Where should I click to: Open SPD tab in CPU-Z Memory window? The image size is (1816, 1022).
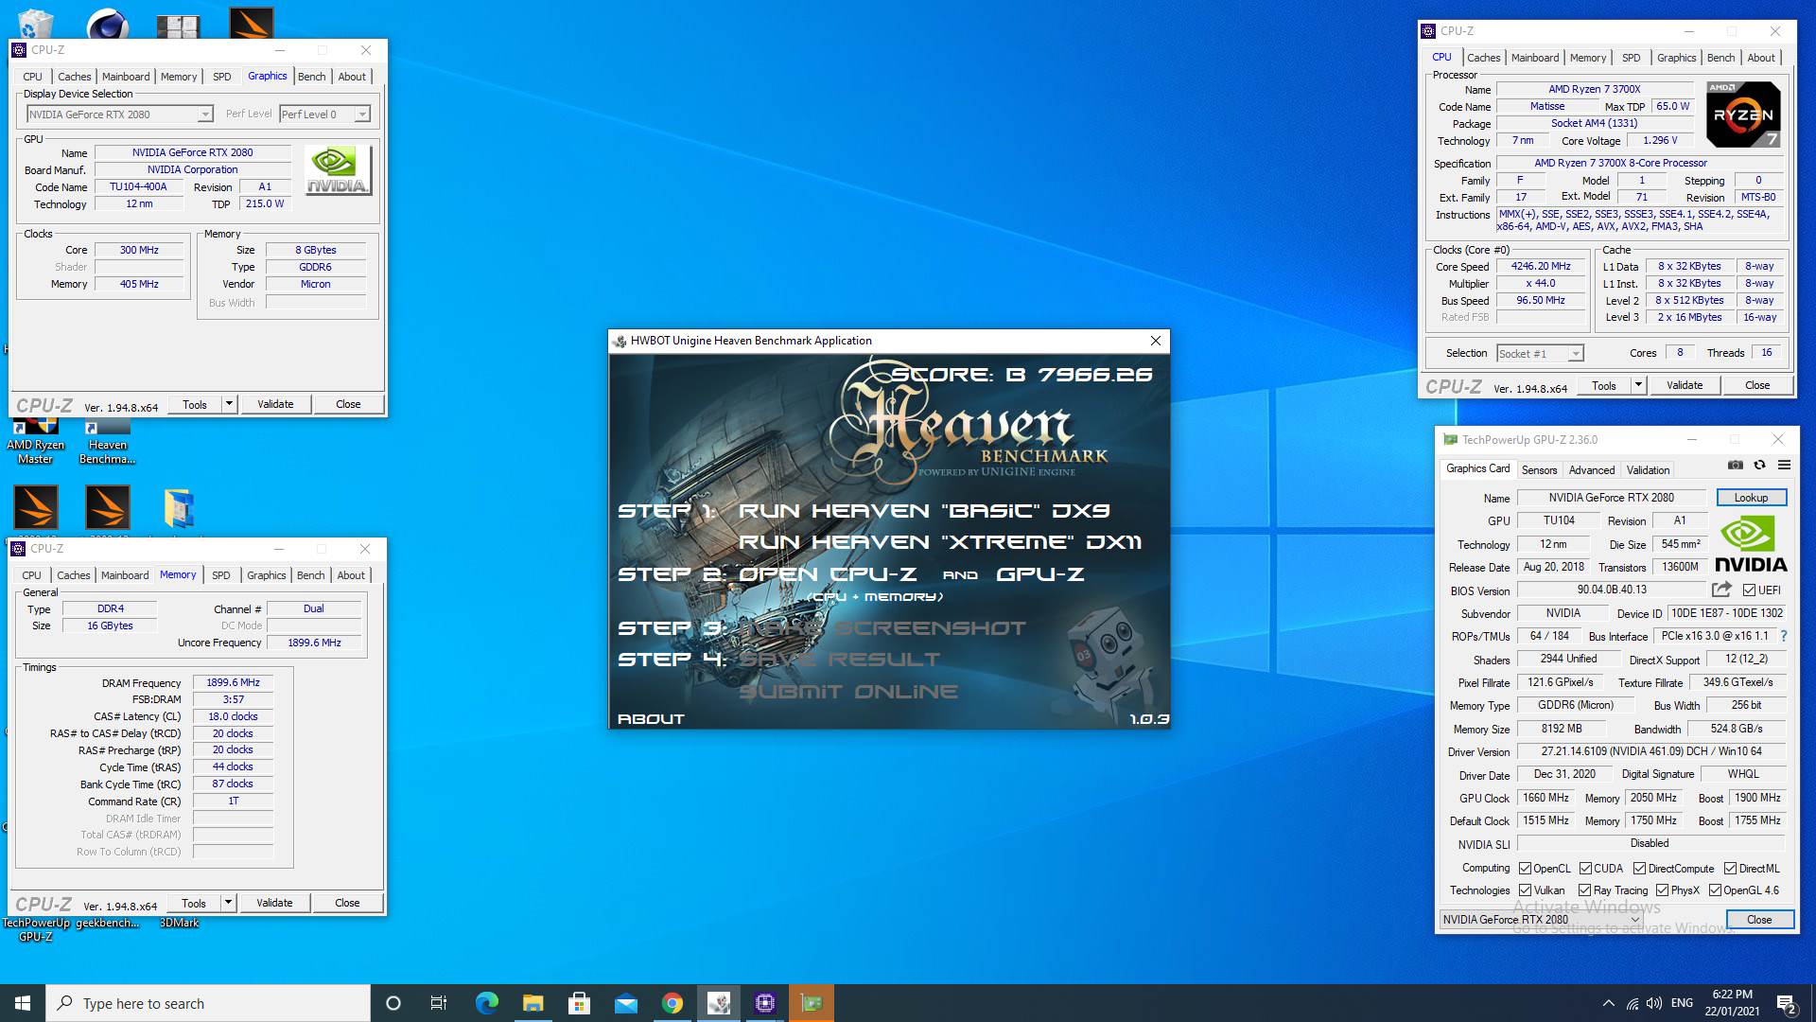pos(220,575)
